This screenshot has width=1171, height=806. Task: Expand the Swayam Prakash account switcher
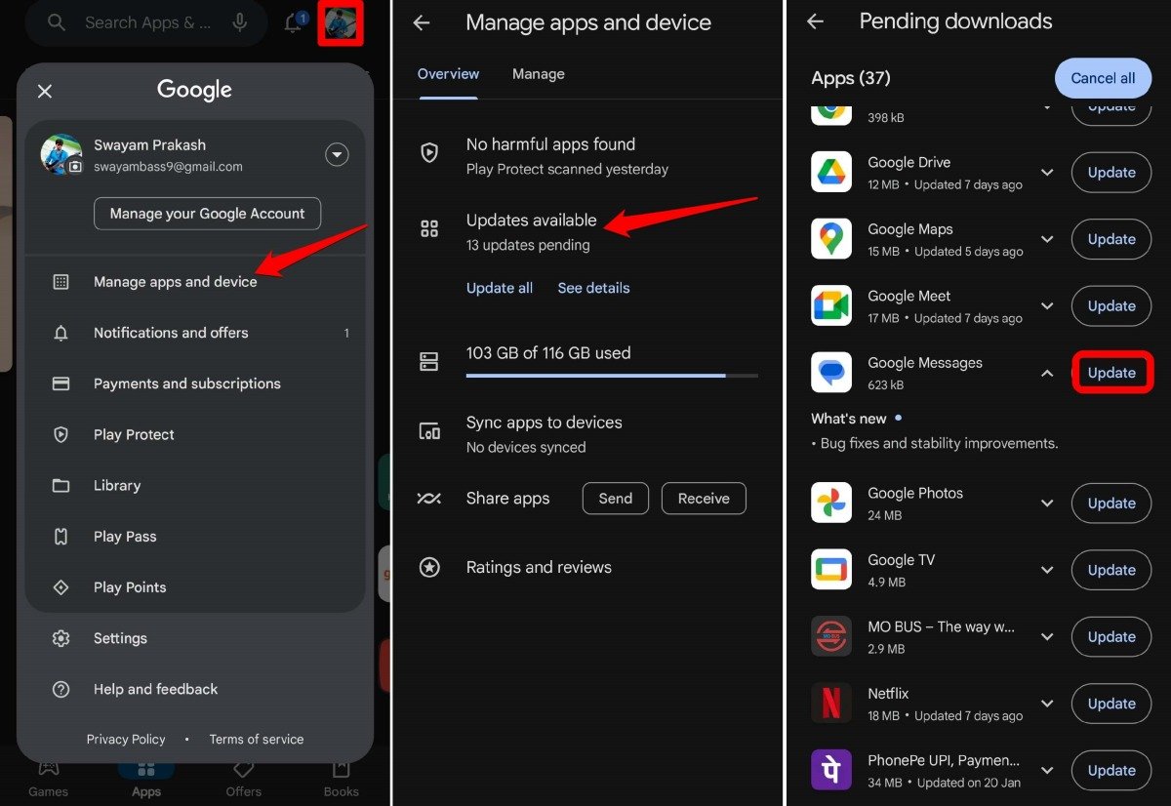point(337,154)
